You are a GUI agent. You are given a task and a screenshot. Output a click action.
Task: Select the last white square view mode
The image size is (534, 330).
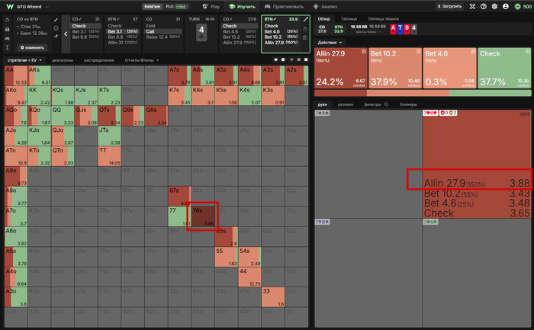coord(306,59)
